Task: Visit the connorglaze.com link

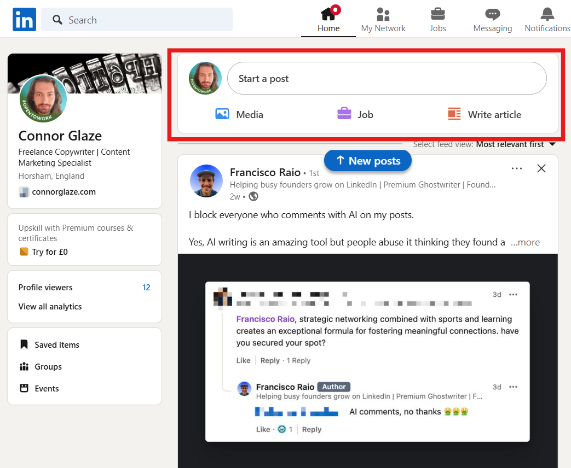Action: pos(64,192)
